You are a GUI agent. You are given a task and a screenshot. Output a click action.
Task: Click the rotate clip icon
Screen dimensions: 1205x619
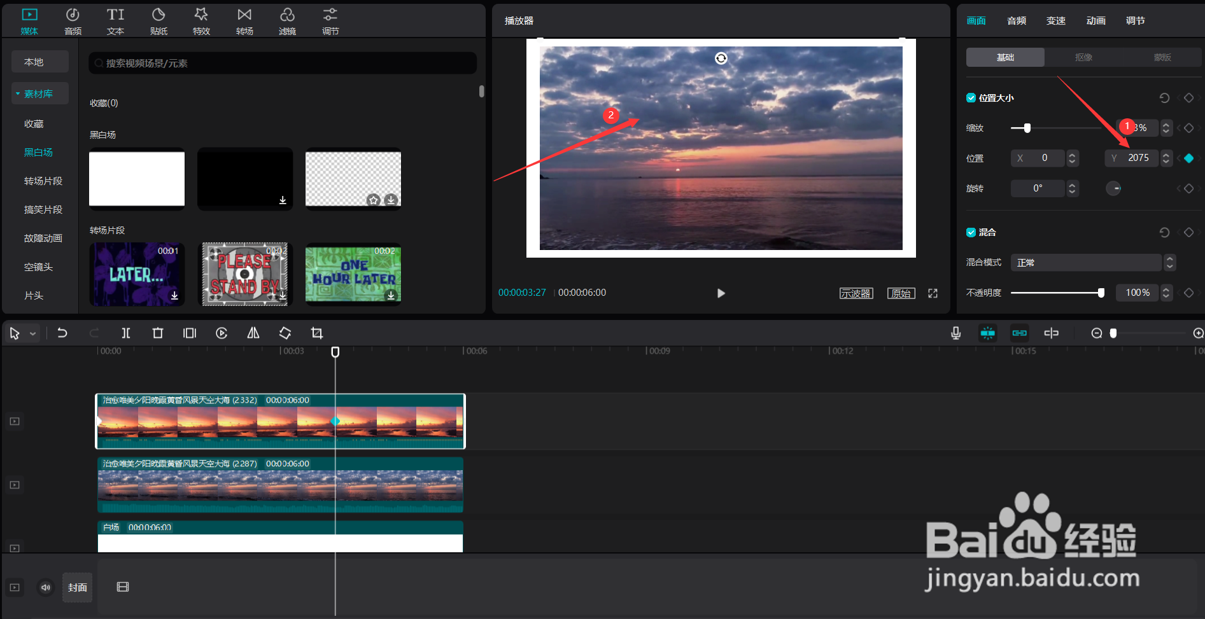pos(285,333)
